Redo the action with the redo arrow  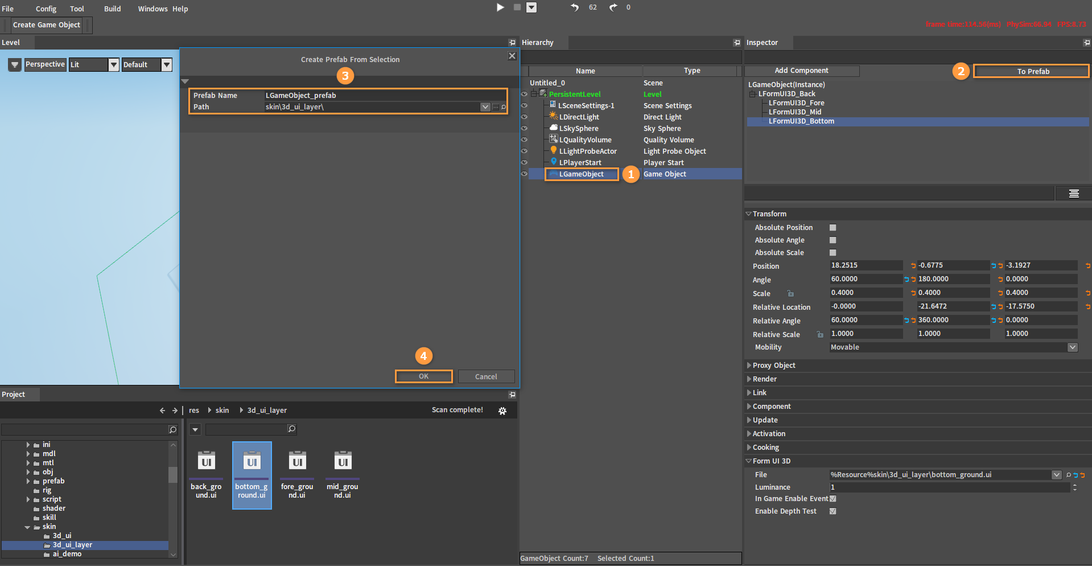coord(613,7)
